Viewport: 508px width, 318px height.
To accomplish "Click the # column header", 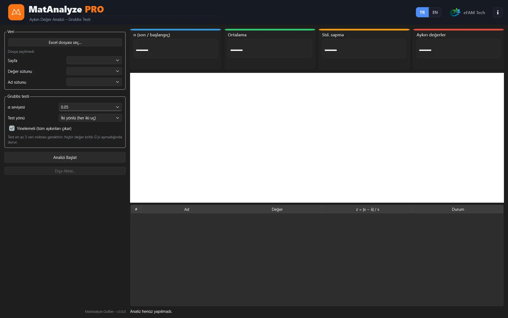I will pyautogui.click(x=136, y=209).
